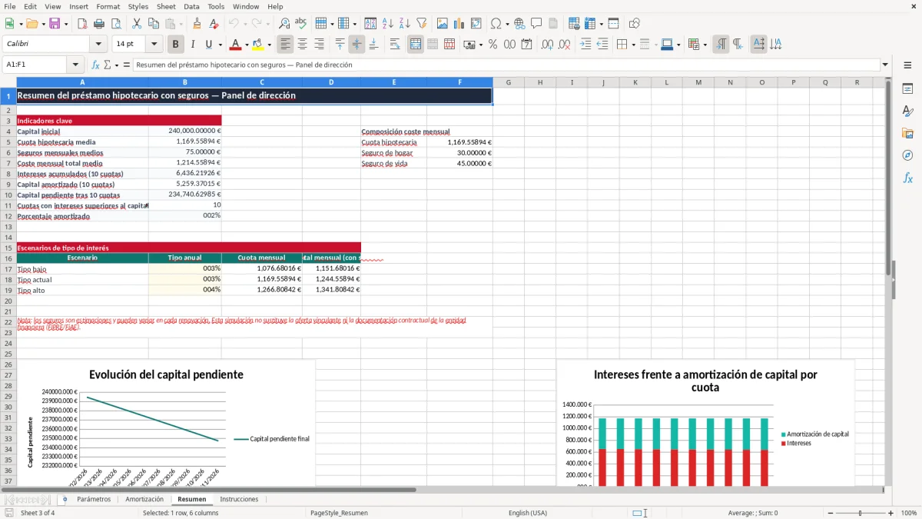Open the sidebar Styles panel
The image size is (922, 519).
click(x=907, y=111)
